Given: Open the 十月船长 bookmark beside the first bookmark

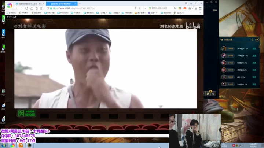Looking at the screenshot, I should (x=24, y=12).
